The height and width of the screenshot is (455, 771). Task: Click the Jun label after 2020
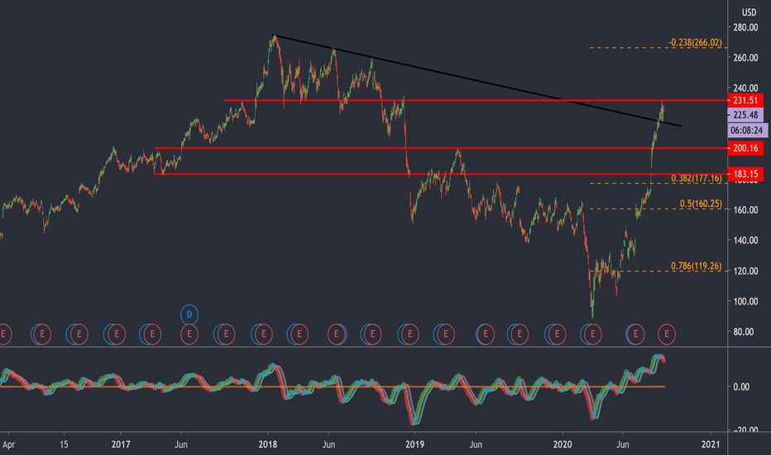click(x=622, y=445)
